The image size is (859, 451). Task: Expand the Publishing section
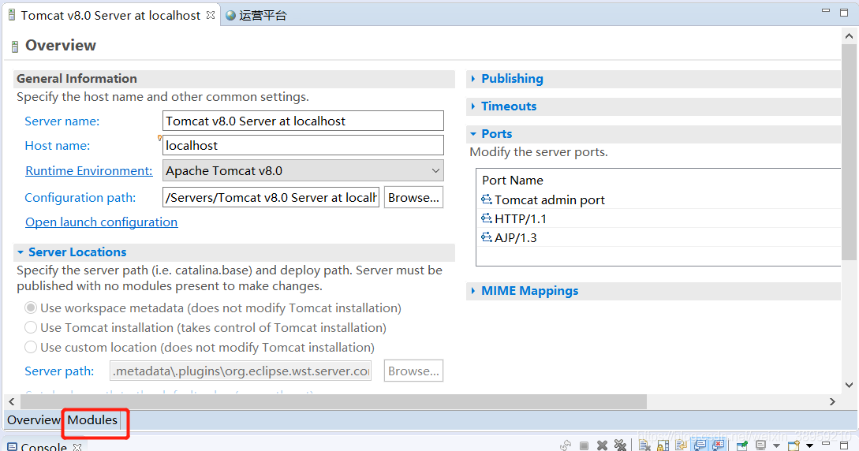point(473,79)
